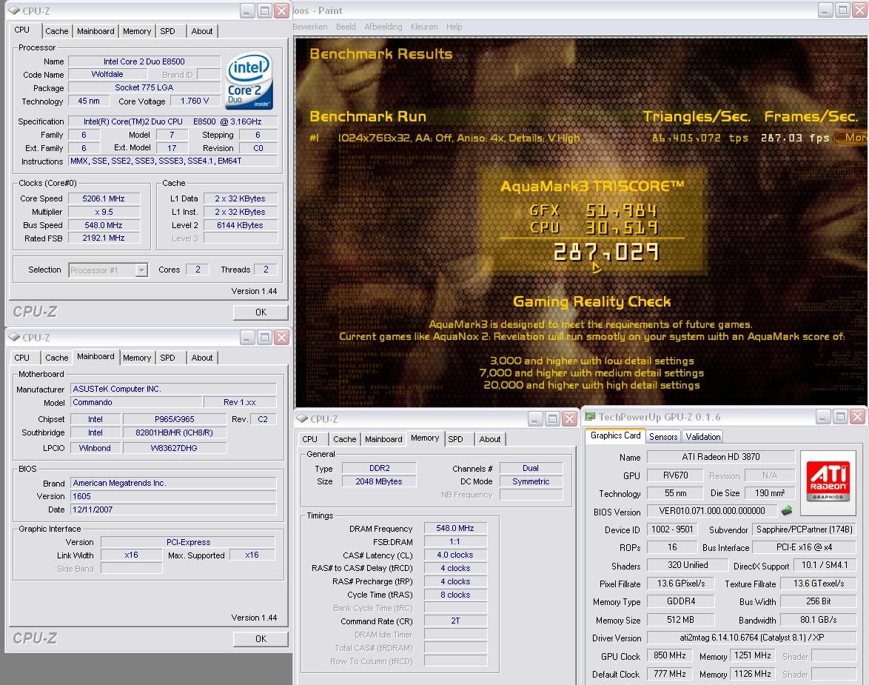Image resolution: width=869 pixels, height=685 pixels.
Task: Switch to Cache tab in top CPU-Z window
Action: coord(56,31)
